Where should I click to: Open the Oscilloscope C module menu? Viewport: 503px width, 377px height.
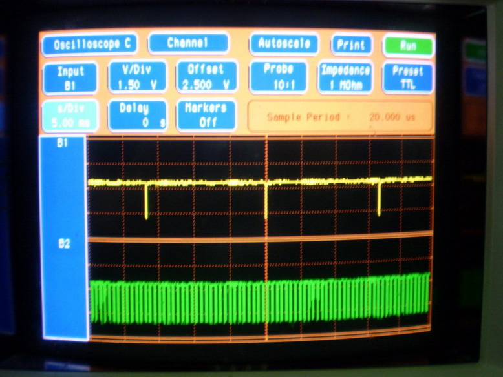[89, 45]
